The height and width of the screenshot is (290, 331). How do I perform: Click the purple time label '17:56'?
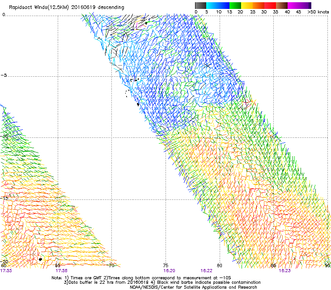point(61,271)
